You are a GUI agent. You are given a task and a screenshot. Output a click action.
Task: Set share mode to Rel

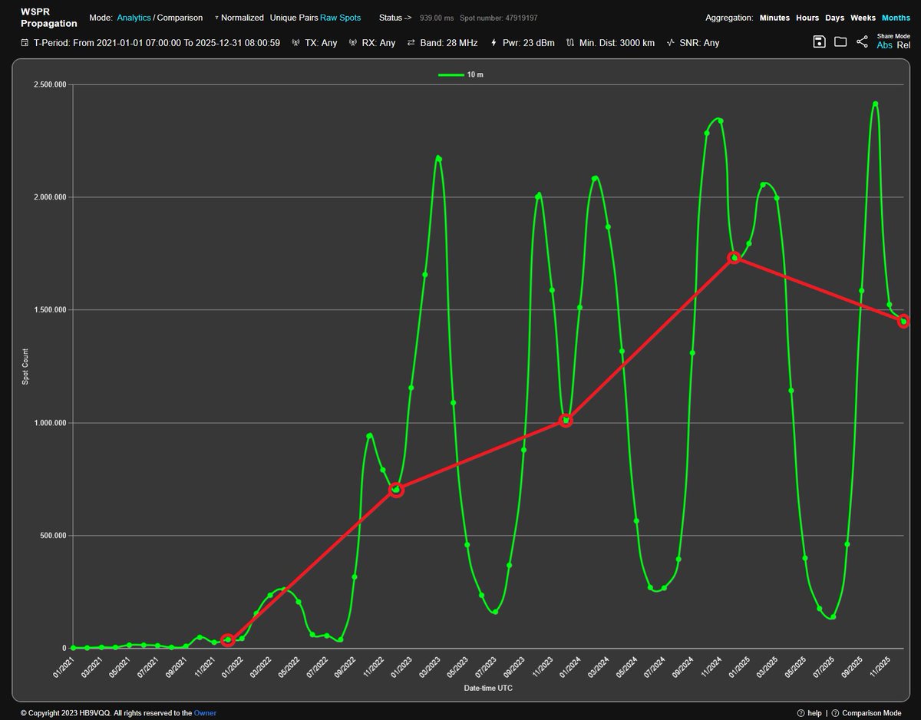pyautogui.click(x=903, y=45)
